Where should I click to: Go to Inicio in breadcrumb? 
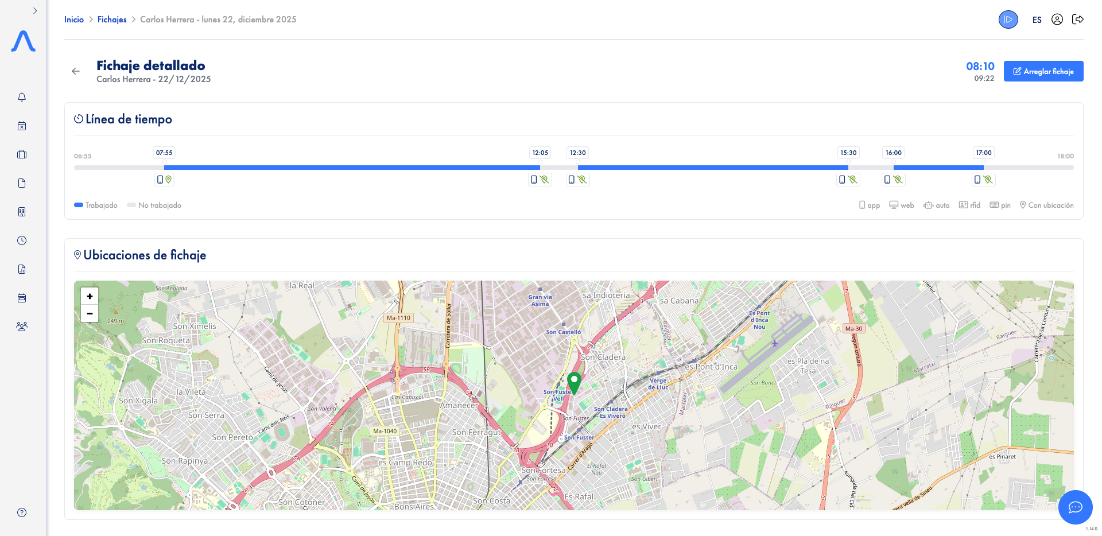coord(74,20)
